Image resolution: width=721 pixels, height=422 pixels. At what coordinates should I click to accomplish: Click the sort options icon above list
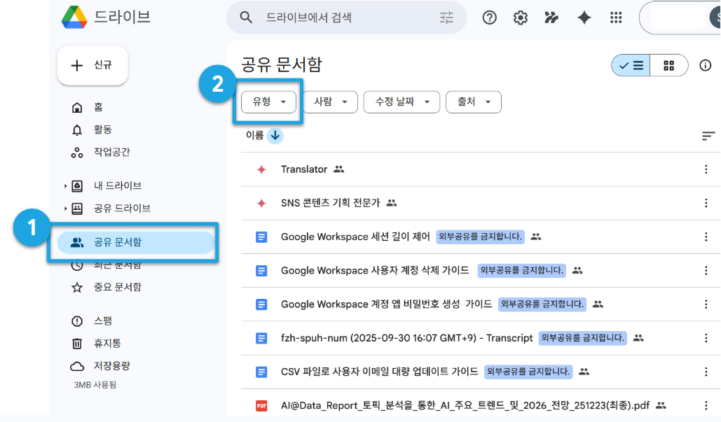coord(708,136)
